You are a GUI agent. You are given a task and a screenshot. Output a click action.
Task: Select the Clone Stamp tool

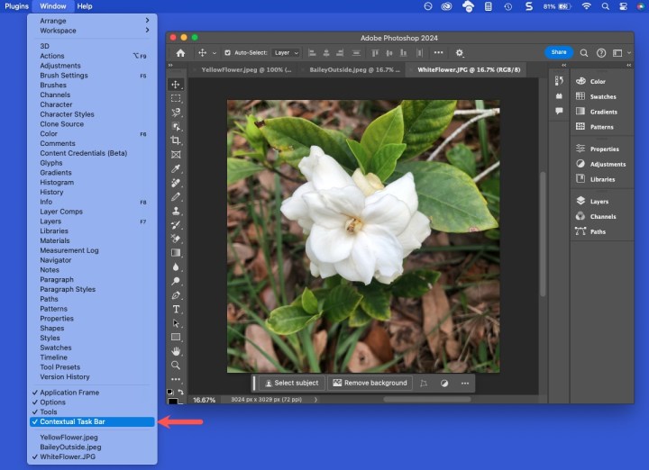click(x=176, y=211)
